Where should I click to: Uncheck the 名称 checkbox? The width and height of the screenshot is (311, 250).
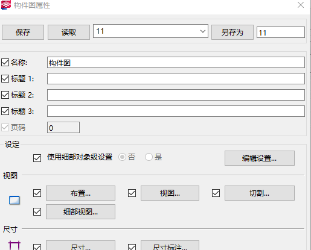pos(5,63)
